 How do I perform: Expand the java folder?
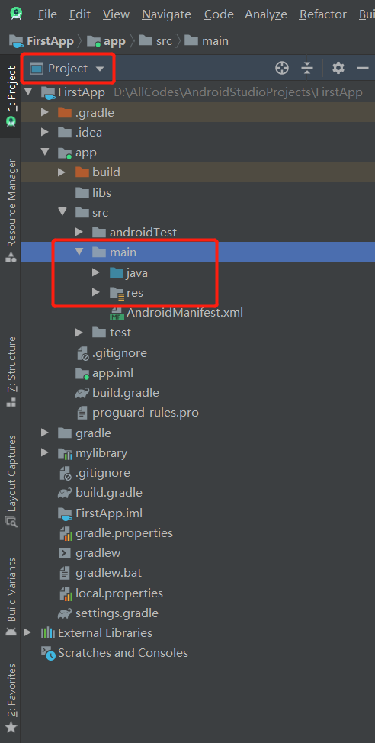click(96, 272)
